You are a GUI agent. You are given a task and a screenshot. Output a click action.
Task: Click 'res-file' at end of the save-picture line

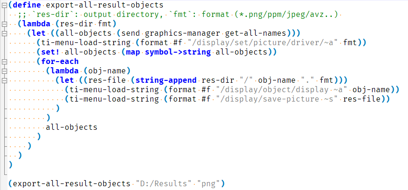(x=362, y=99)
